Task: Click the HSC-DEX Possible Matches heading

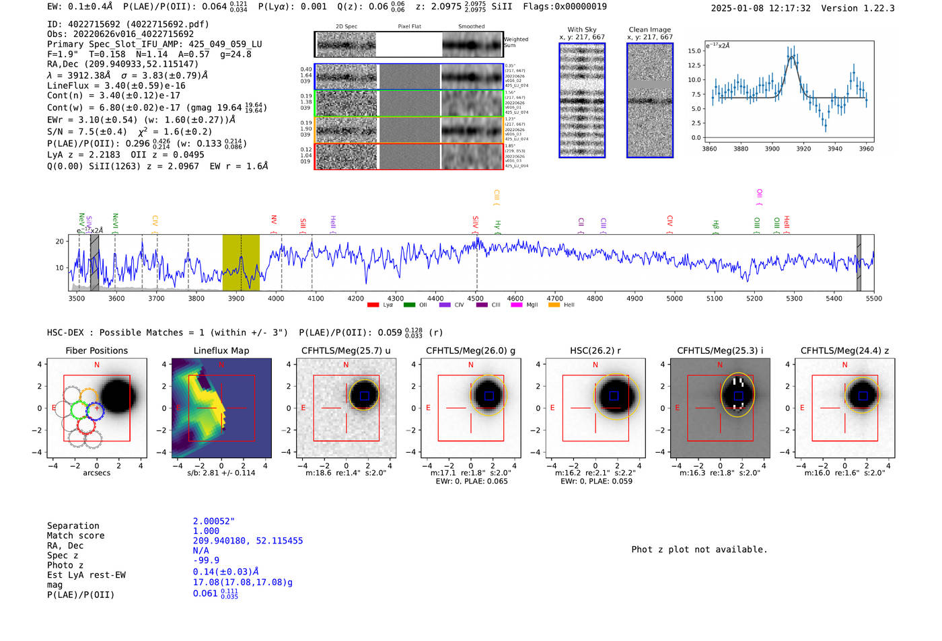Action: coord(168,333)
